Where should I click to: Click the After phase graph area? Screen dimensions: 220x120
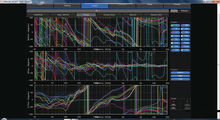pyautogui.click(x=101, y=66)
